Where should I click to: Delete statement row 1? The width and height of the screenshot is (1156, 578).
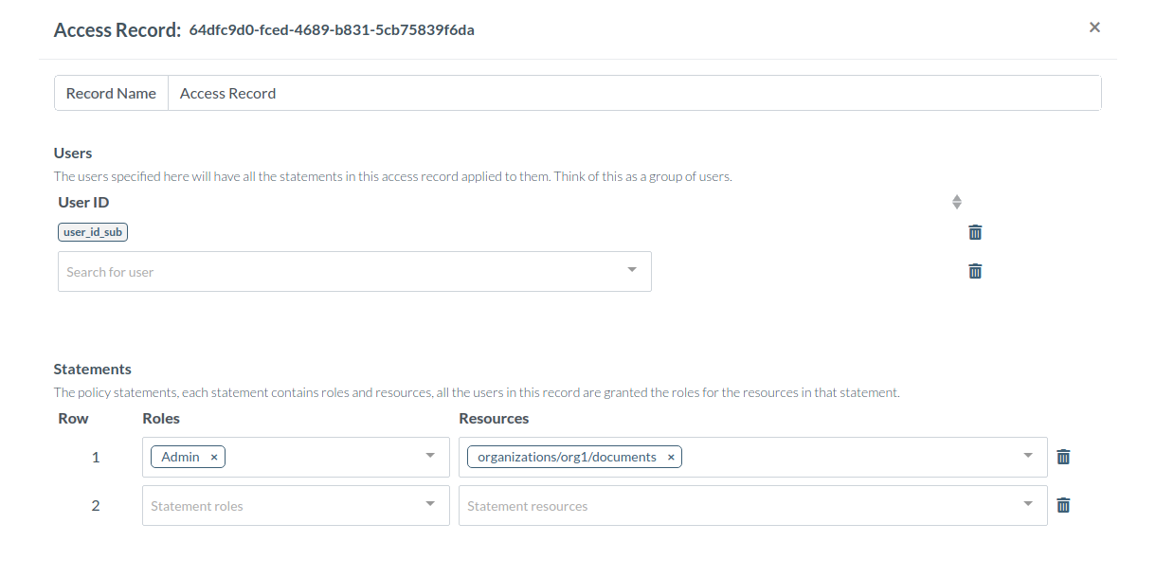tap(1063, 457)
